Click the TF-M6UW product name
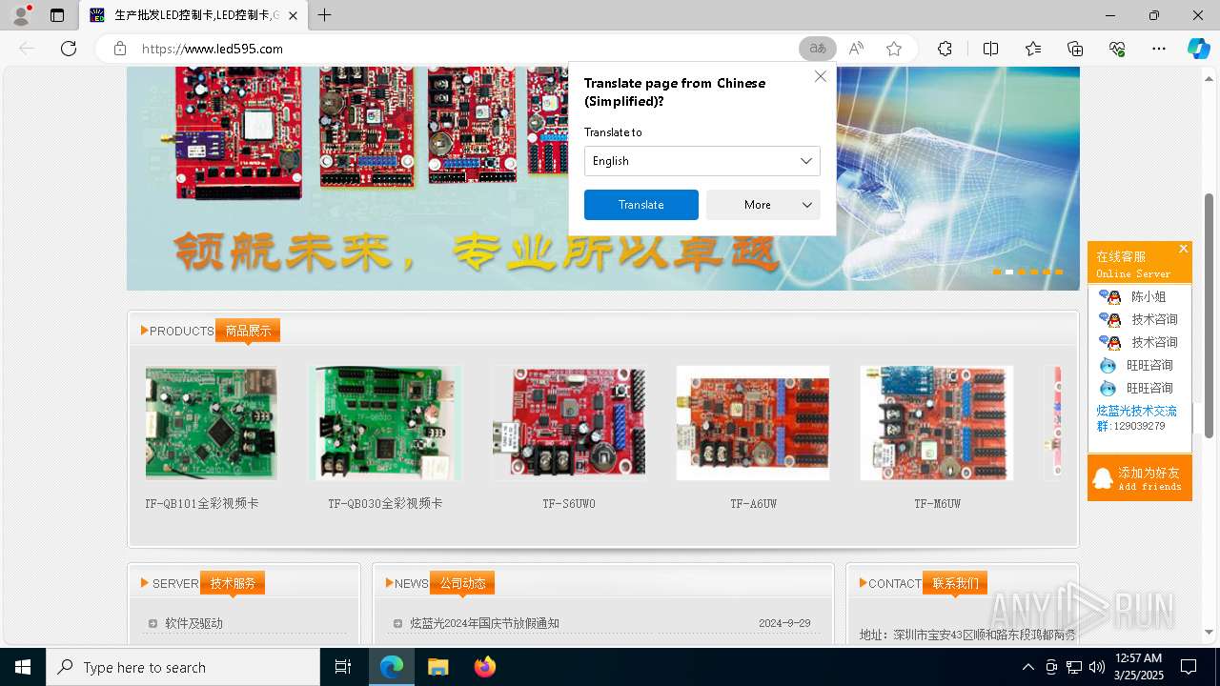 (937, 503)
